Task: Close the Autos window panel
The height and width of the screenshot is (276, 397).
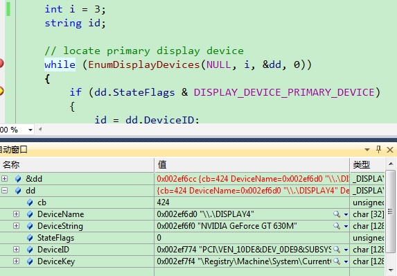Action: (x=390, y=150)
